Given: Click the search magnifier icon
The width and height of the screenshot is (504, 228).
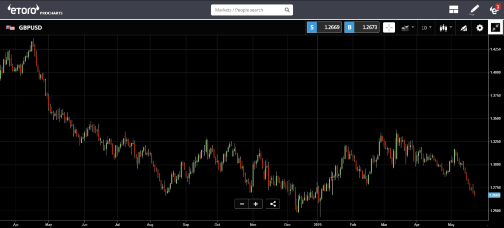Looking at the screenshot, I should click(287, 10).
